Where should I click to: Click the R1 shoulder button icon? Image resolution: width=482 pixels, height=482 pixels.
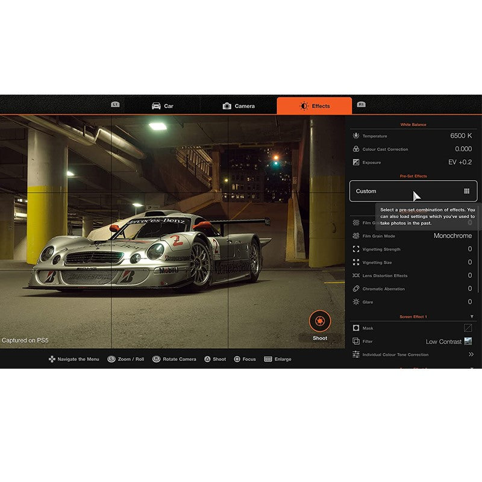361,104
